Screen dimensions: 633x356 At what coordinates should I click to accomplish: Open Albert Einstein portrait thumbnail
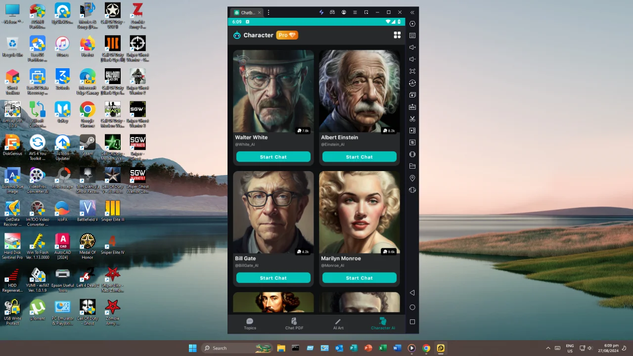tap(359, 91)
